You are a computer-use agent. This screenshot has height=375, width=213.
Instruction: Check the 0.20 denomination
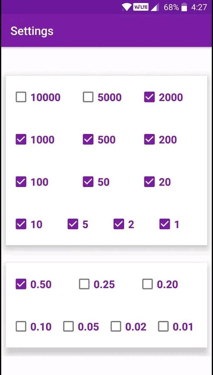tap(147, 284)
